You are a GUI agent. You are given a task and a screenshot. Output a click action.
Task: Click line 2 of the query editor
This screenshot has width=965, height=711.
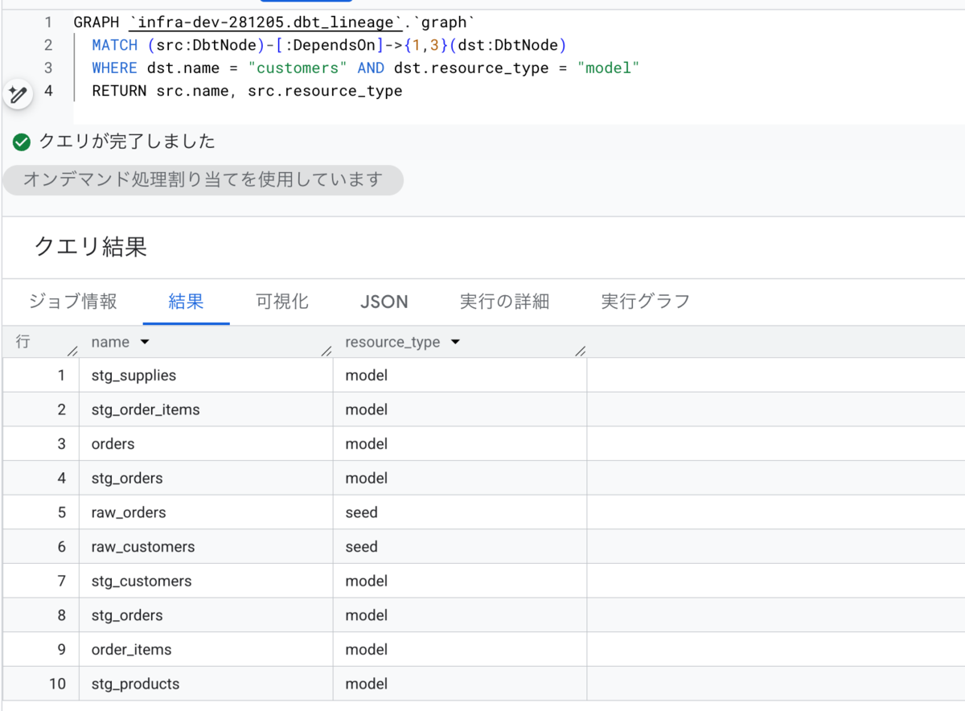[330, 45]
